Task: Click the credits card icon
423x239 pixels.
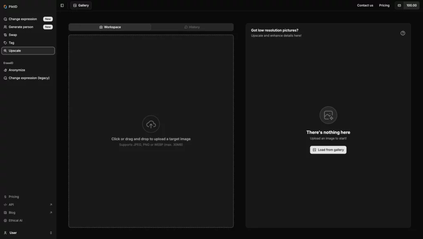Action: (x=399, y=5)
